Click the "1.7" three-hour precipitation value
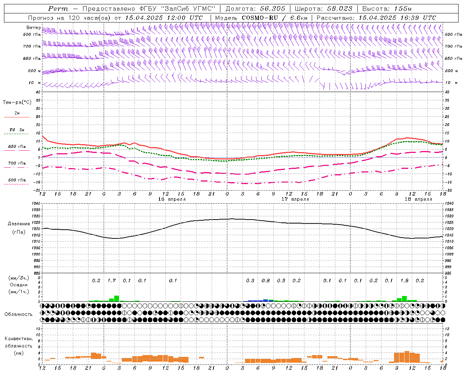 (112, 280)
